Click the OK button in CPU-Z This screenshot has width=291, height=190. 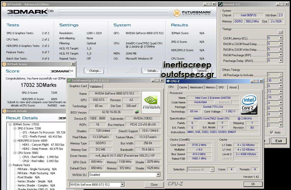point(253,184)
